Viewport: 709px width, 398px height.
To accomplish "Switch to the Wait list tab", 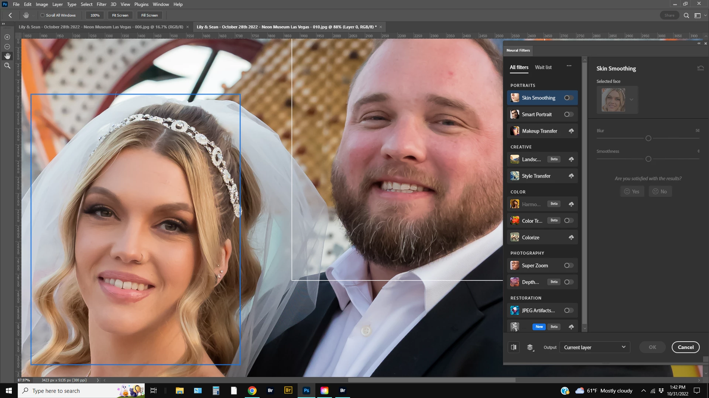I will click(543, 67).
